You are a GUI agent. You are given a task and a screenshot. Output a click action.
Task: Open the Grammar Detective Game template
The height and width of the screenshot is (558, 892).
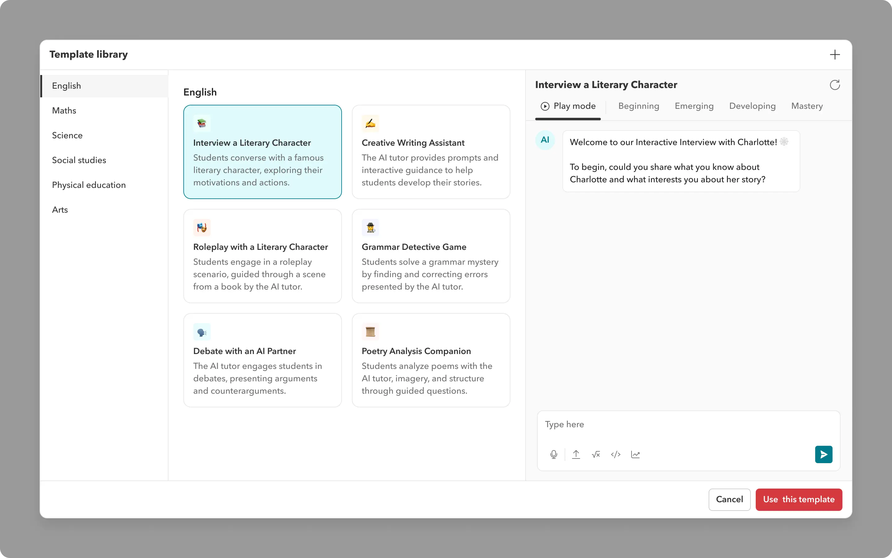pos(431,256)
